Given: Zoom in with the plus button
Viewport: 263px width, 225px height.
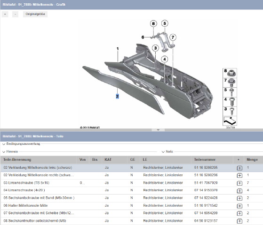Looking at the screenshot, I should pyautogui.click(x=5, y=14).
